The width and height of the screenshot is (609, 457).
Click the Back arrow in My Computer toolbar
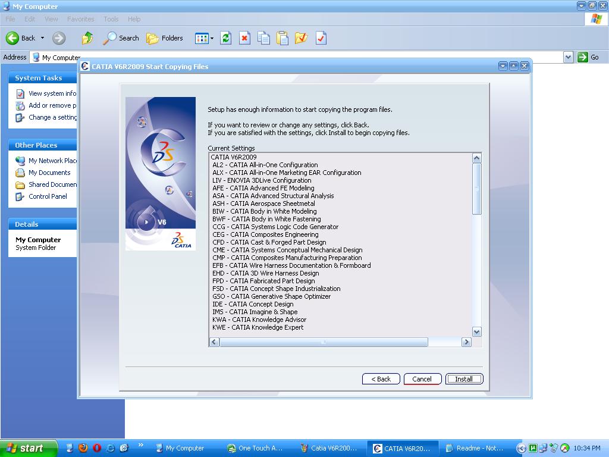coord(21,38)
